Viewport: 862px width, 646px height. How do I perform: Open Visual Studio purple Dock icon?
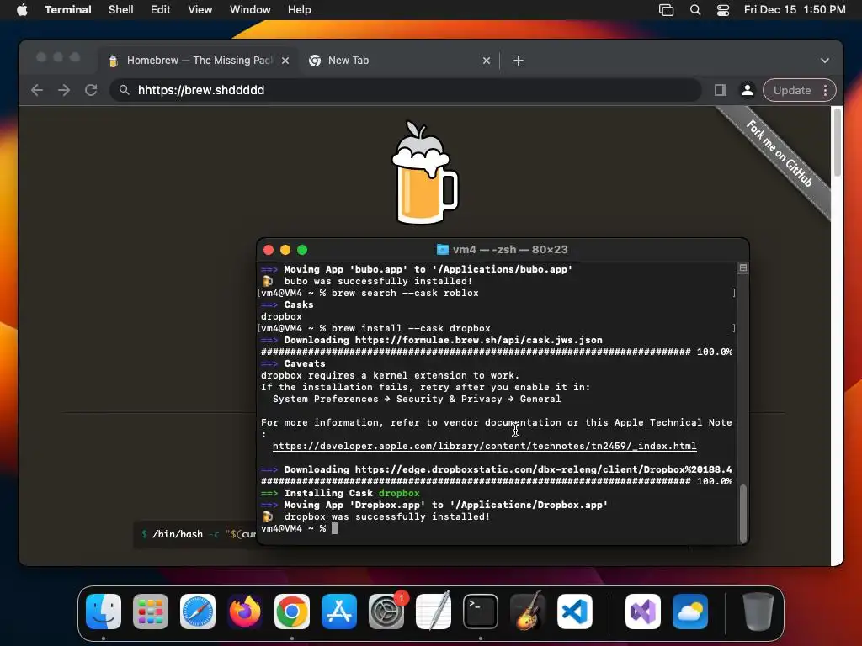click(x=643, y=612)
